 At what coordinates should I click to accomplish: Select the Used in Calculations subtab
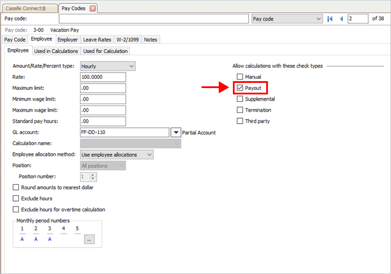pyautogui.click(x=56, y=51)
